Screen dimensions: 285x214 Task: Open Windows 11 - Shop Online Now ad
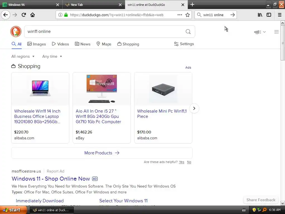pos(51,179)
